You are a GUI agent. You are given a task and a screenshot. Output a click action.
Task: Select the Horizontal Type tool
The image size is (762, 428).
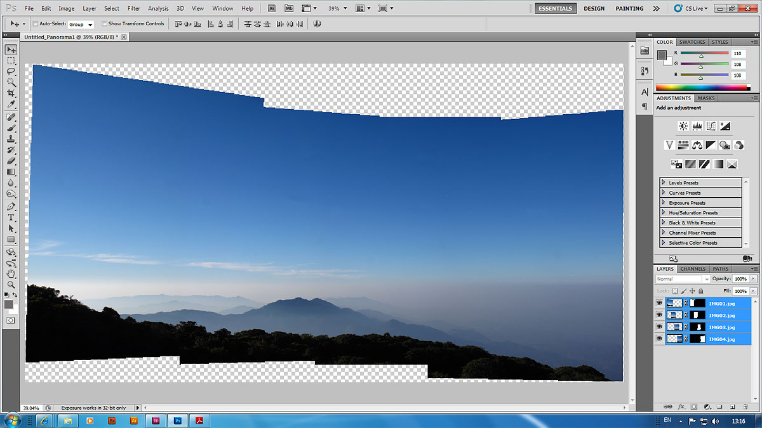[x=11, y=217]
